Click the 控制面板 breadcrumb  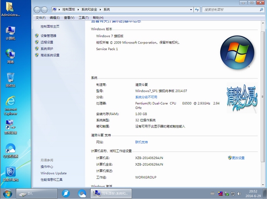pyautogui.click(x=69, y=10)
